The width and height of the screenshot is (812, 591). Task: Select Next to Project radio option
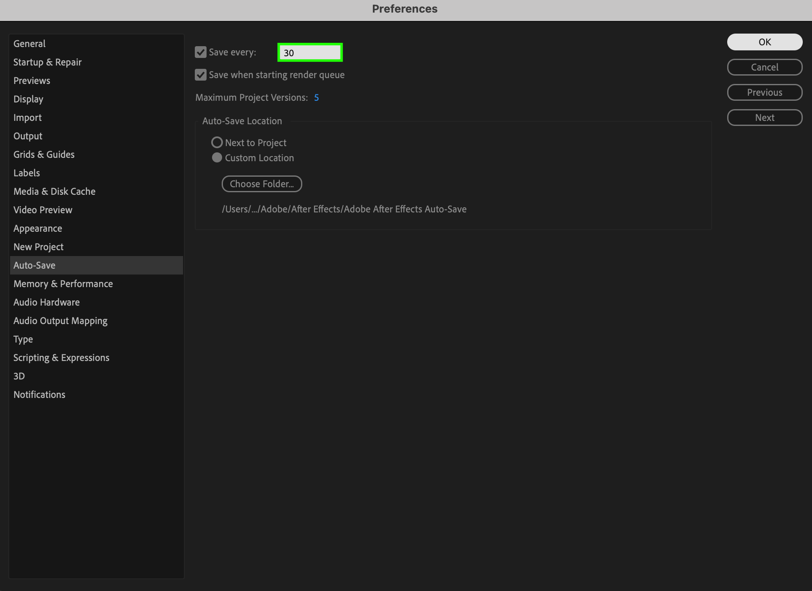point(217,143)
